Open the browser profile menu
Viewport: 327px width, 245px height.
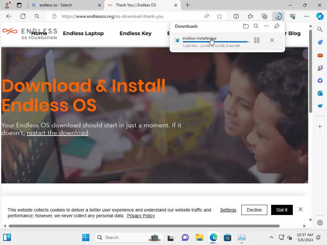click(x=7, y=5)
